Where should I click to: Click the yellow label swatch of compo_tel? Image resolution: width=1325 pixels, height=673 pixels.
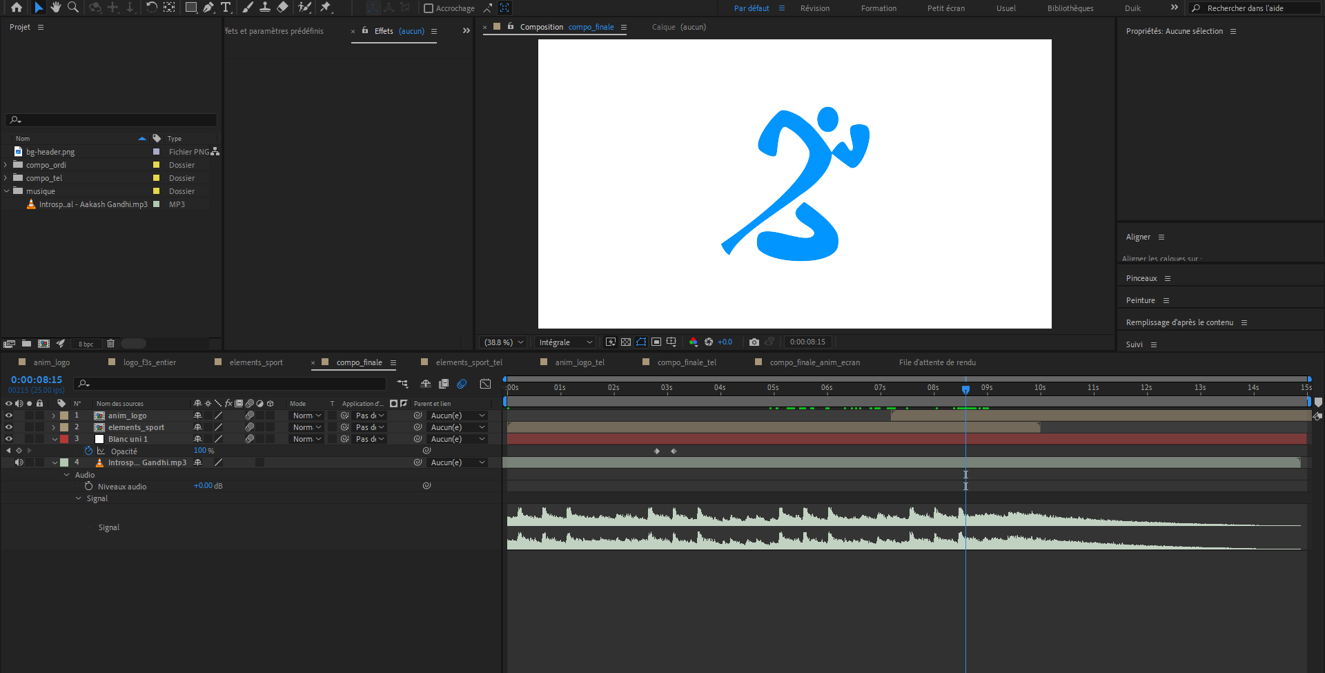click(156, 178)
